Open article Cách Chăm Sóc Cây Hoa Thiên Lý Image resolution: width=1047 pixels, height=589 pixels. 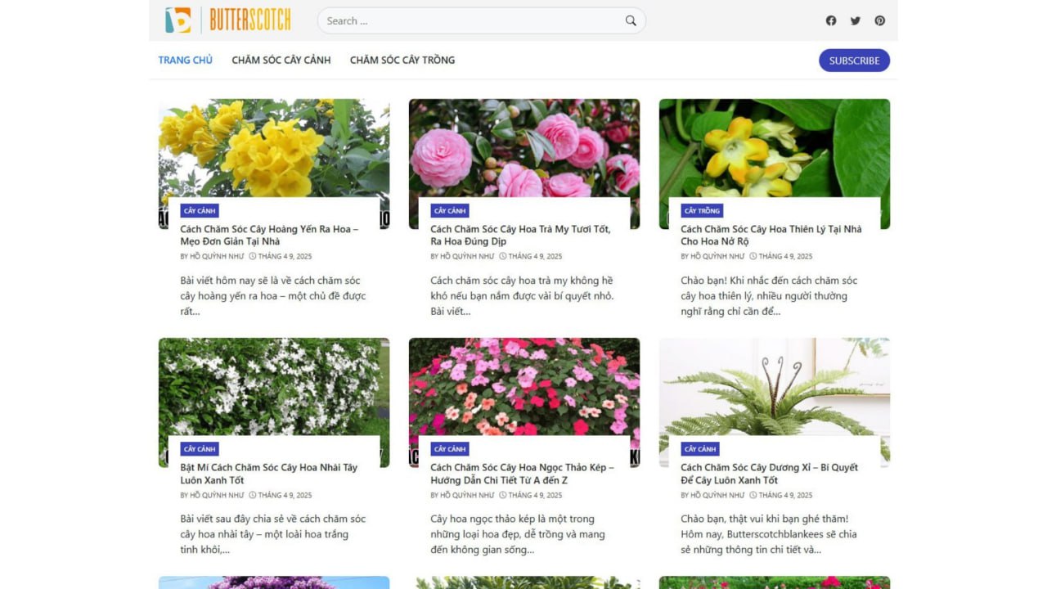tap(771, 236)
